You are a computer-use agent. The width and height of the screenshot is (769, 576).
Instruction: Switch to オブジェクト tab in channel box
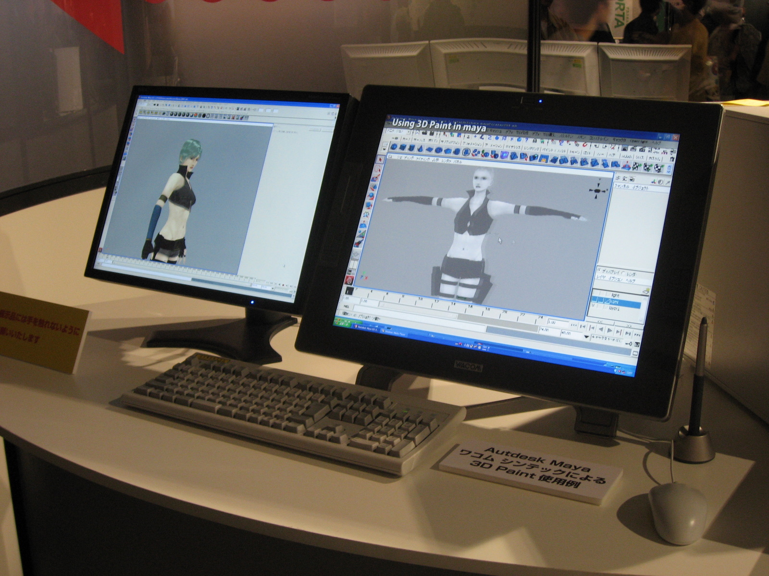pyautogui.click(x=640, y=188)
